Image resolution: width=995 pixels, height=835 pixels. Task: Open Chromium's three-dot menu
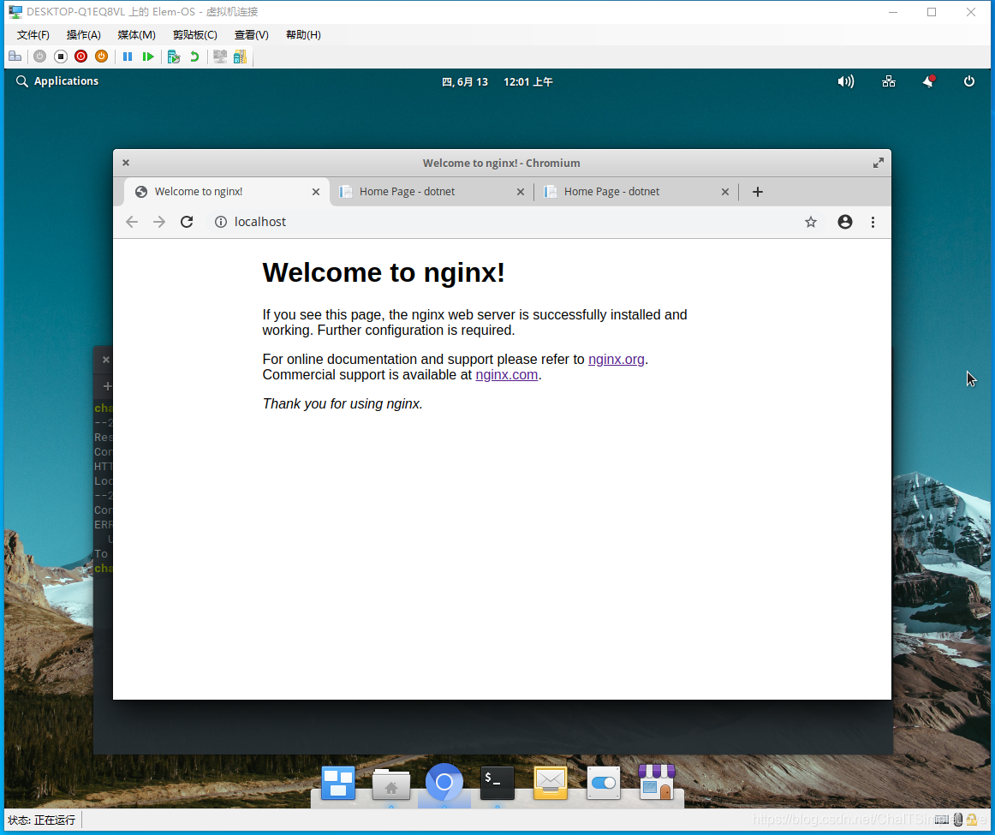click(x=873, y=222)
